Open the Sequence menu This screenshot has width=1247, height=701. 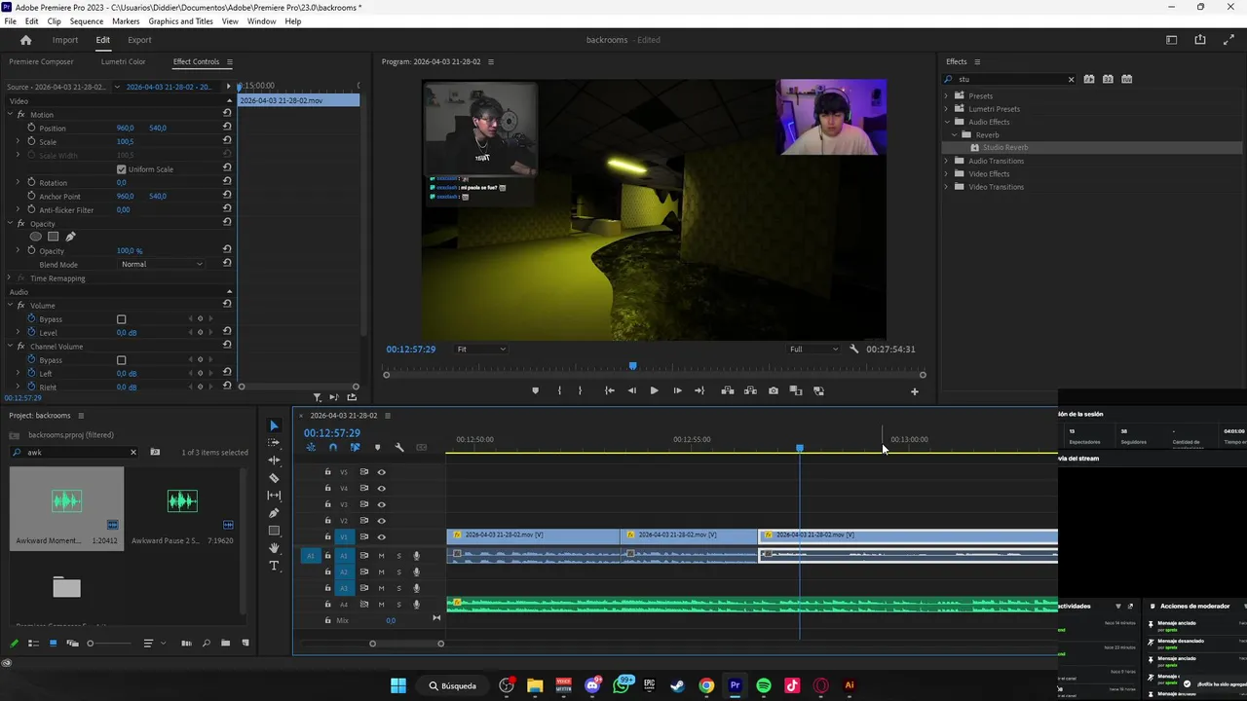pyautogui.click(x=87, y=21)
